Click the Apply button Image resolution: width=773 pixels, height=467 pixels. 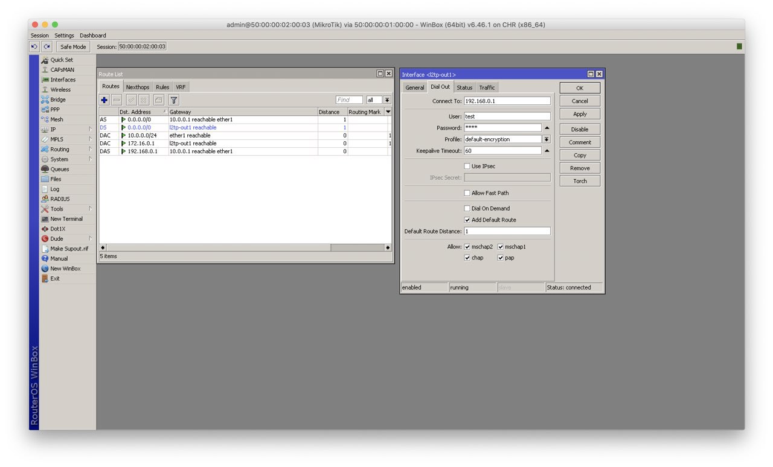point(580,114)
